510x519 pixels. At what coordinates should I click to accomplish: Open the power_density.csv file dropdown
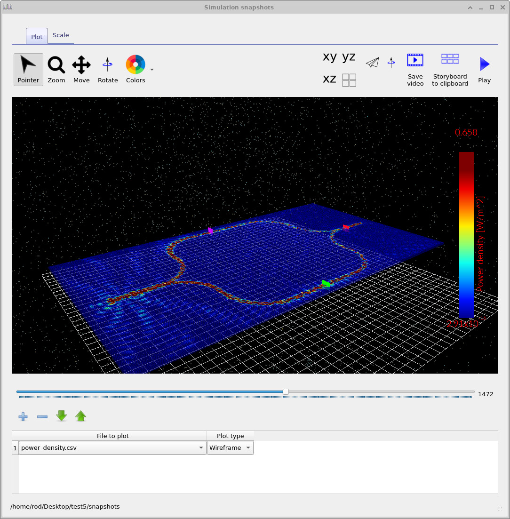(201, 447)
